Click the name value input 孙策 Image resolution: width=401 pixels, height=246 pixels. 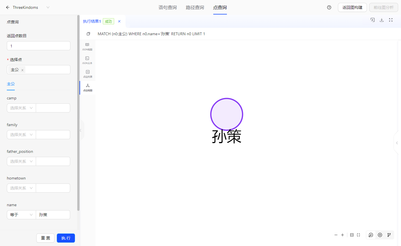tap(53, 215)
